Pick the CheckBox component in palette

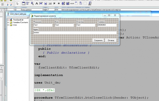tap(55, 4)
